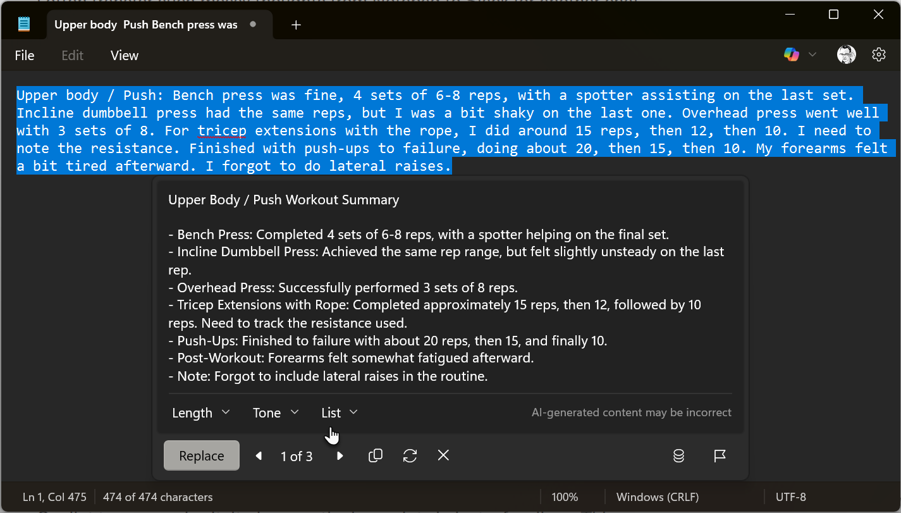Click the Bench Press summary line

click(419, 235)
